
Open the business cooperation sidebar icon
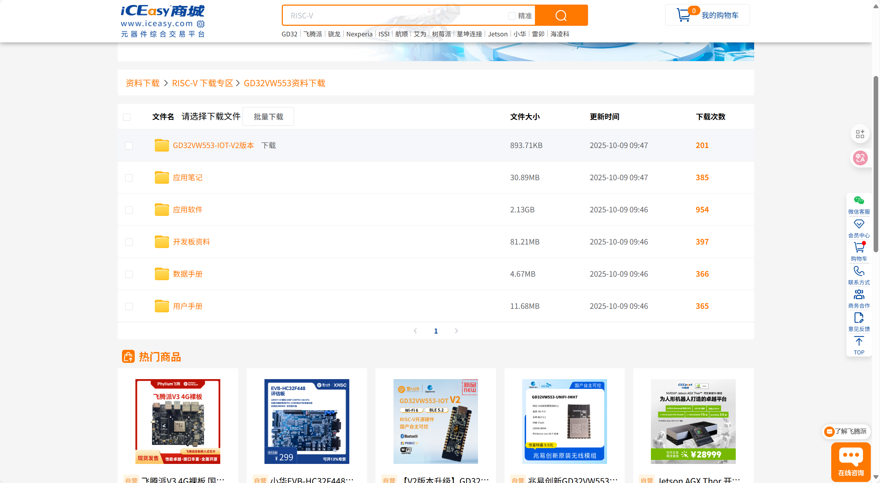[x=859, y=295]
